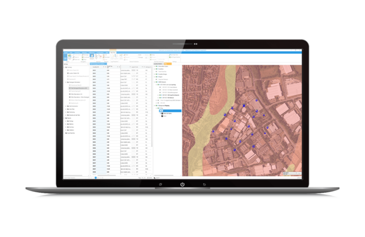The width and height of the screenshot is (365, 237).
Task: Toggle the BGS Datasets layer checkbox
Action: (x=157, y=82)
